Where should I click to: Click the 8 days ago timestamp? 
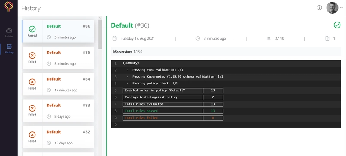62,116
